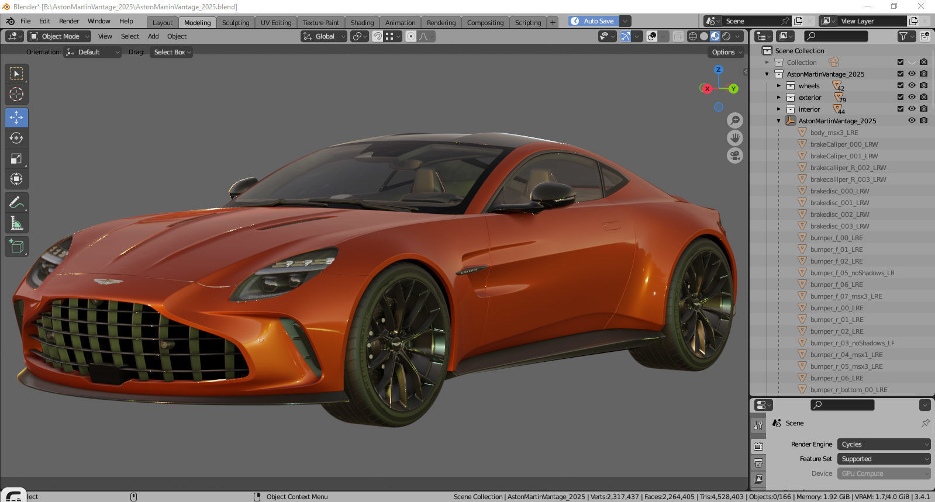Click the Scene name field

coord(751,21)
